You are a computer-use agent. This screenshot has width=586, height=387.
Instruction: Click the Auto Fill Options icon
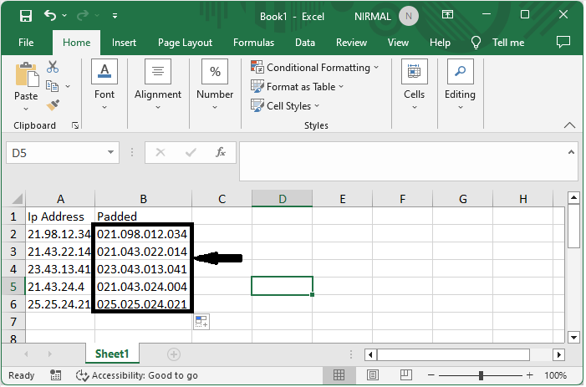[201, 322]
